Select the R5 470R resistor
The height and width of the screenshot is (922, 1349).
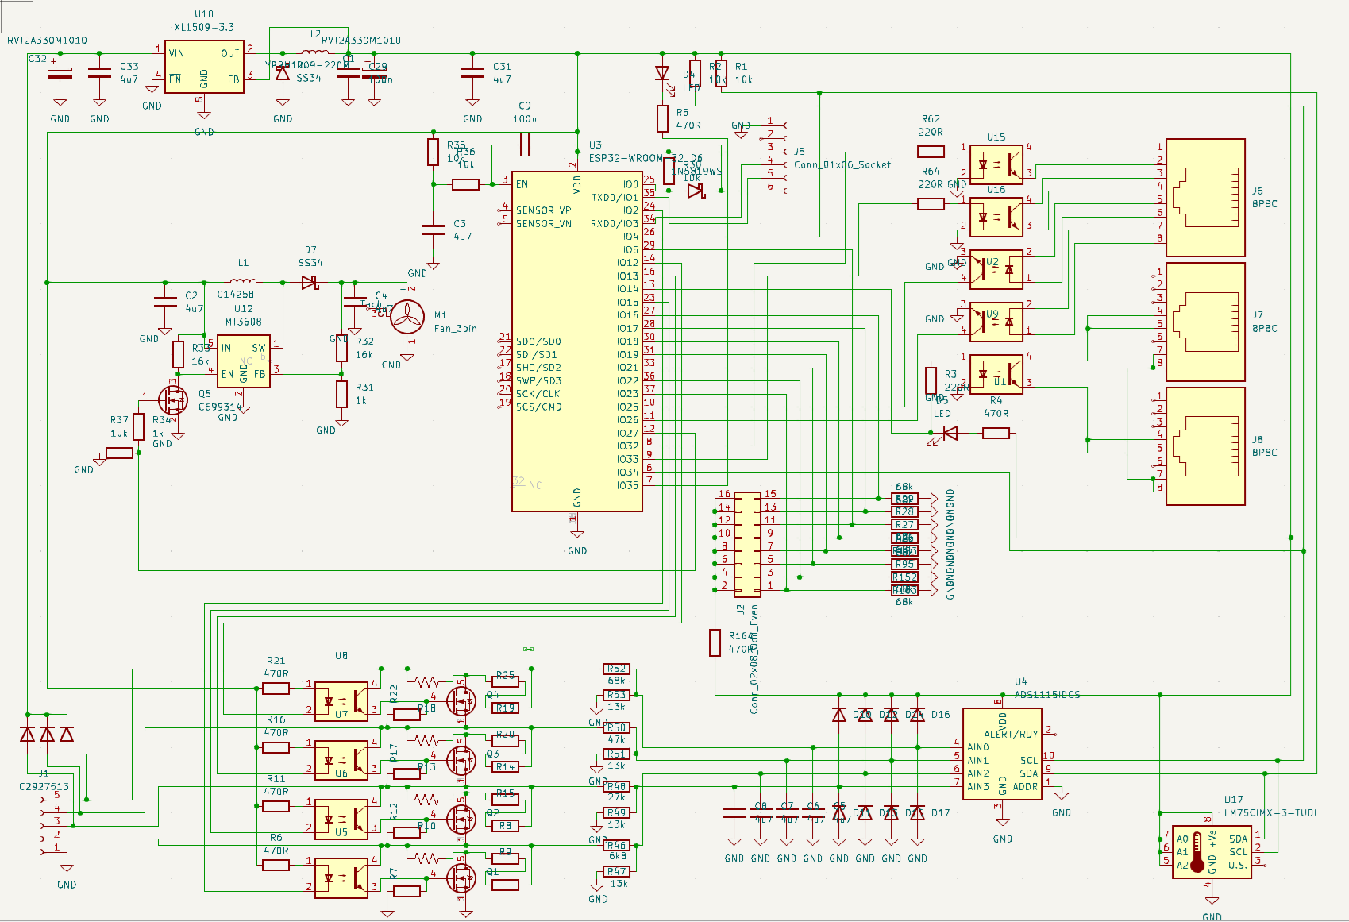tap(662, 118)
